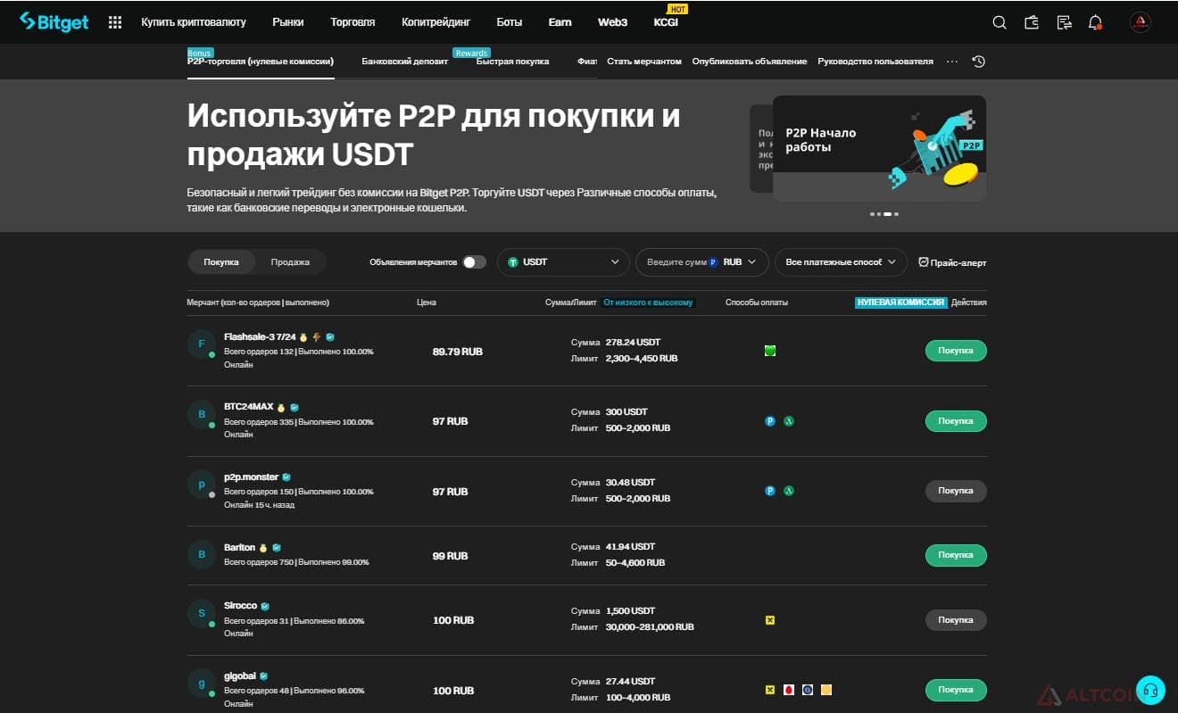The width and height of the screenshot is (1178, 713).
Task: Click the green payment icon for Flashsale-3
Action: point(770,351)
